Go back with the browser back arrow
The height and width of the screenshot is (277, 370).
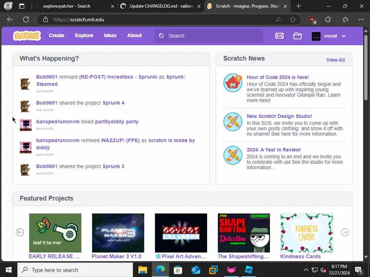pyautogui.click(x=10, y=19)
